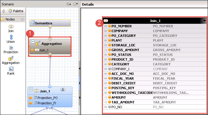
Task: Toggle the orange output marker for FISCAL_YEAR
Action: [x=110, y=78]
